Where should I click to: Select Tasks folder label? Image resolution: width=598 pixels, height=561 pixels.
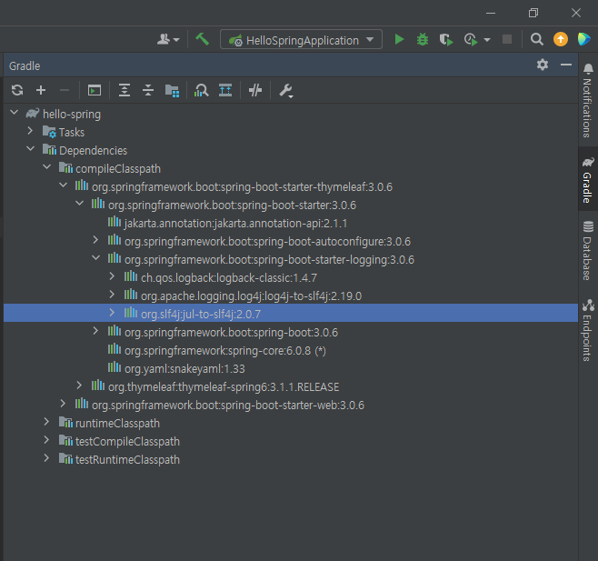(72, 133)
